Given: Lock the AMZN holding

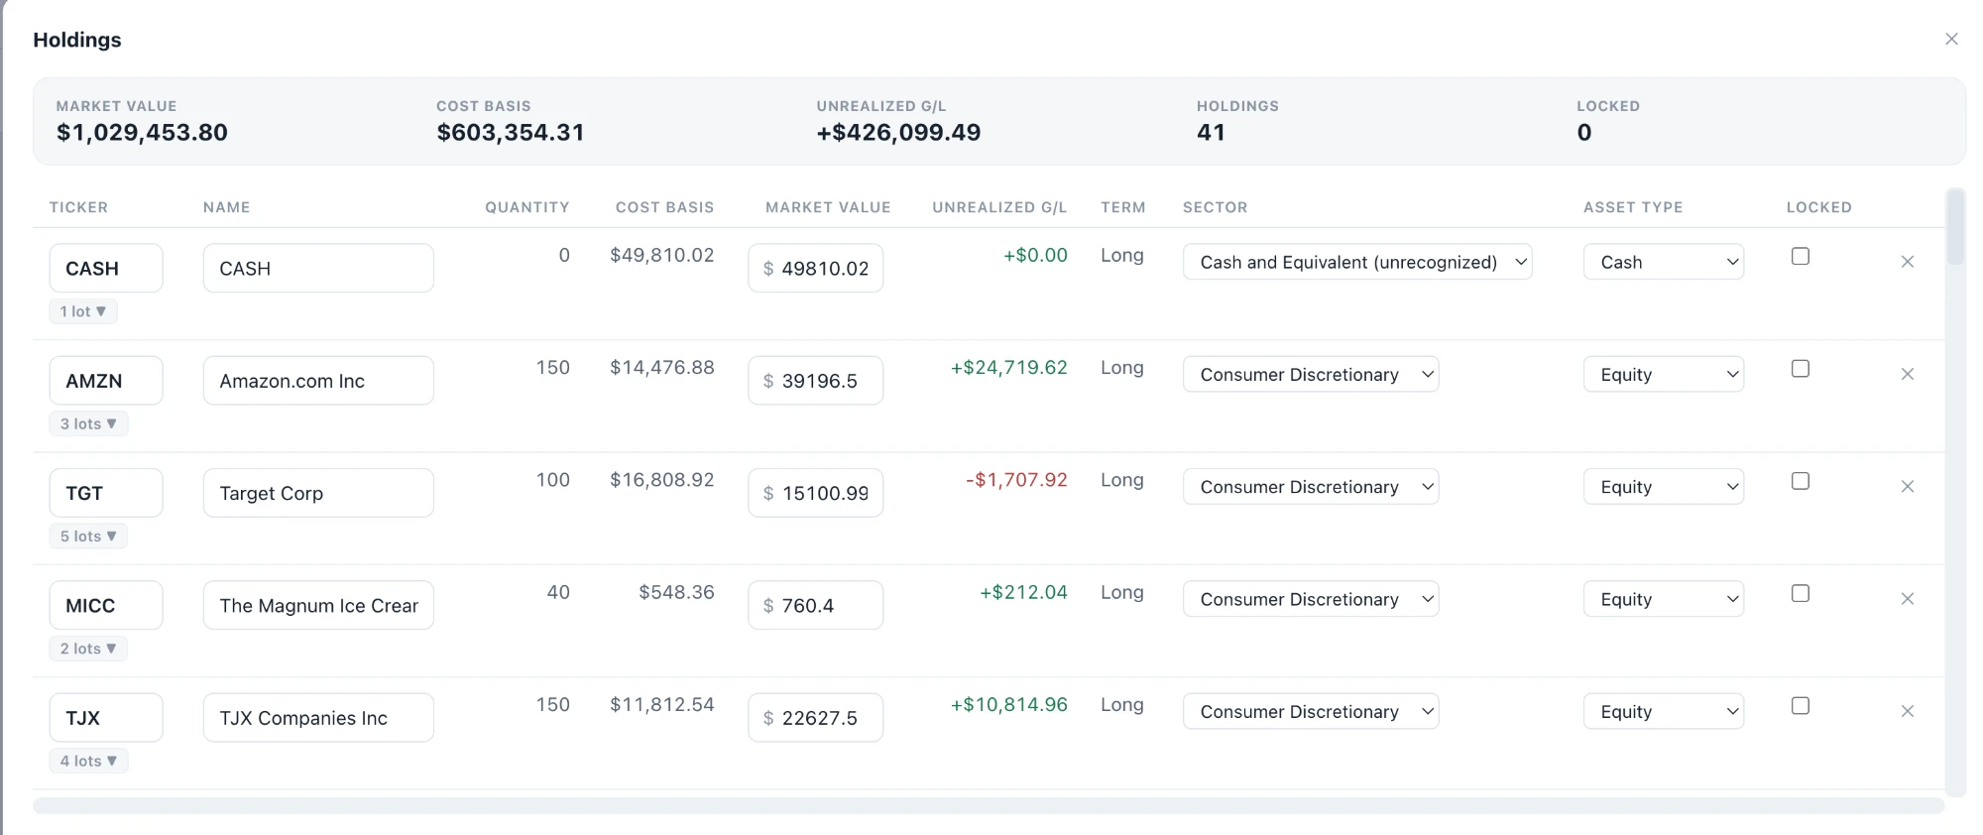Looking at the screenshot, I should tap(1801, 368).
